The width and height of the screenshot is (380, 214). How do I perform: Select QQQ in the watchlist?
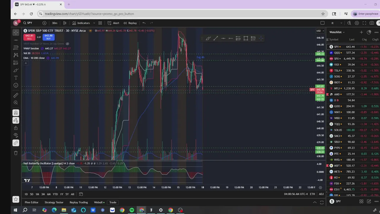coord(353,53)
